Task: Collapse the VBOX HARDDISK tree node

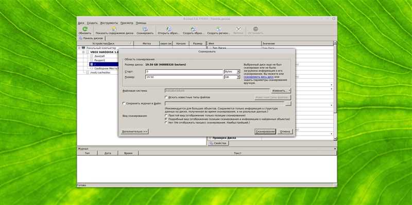Action: (x=83, y=52)
